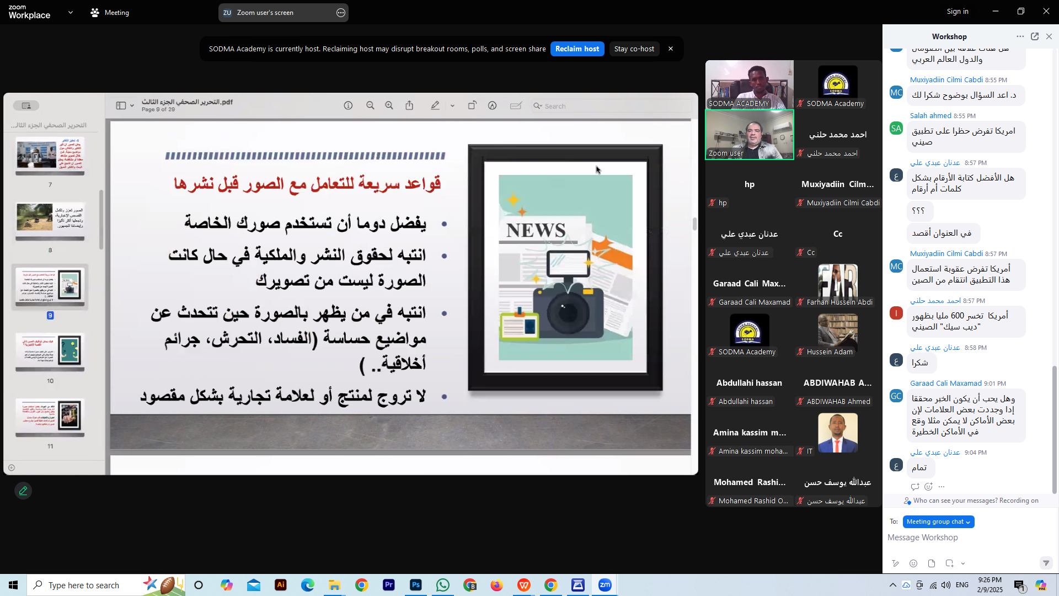Add reaction to the last chat message
Image resolution: width=1059 pixels, height=596 pixels.
[x=928, y=487]
